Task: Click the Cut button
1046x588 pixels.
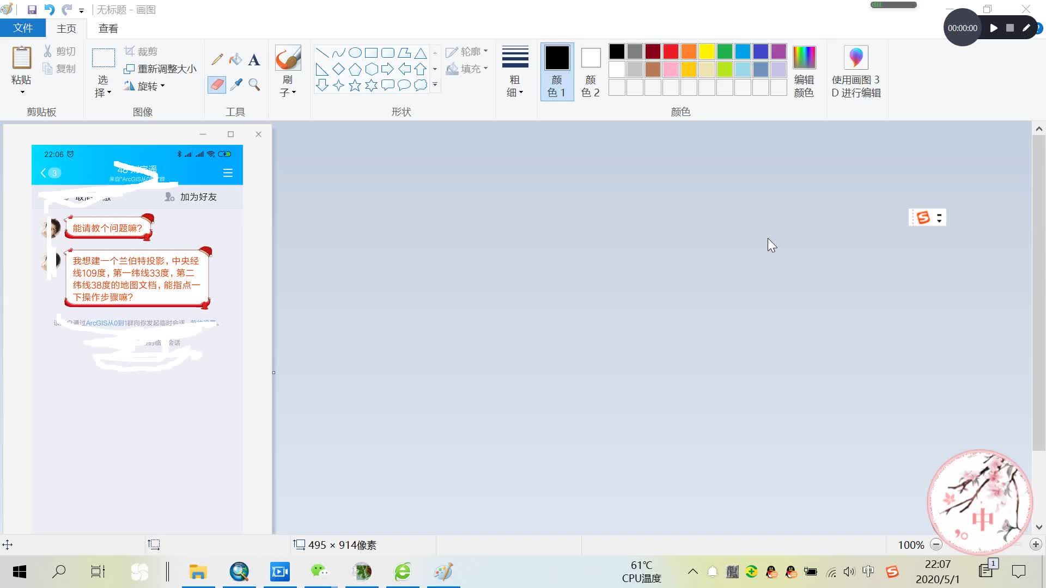Action: point(60,51)
